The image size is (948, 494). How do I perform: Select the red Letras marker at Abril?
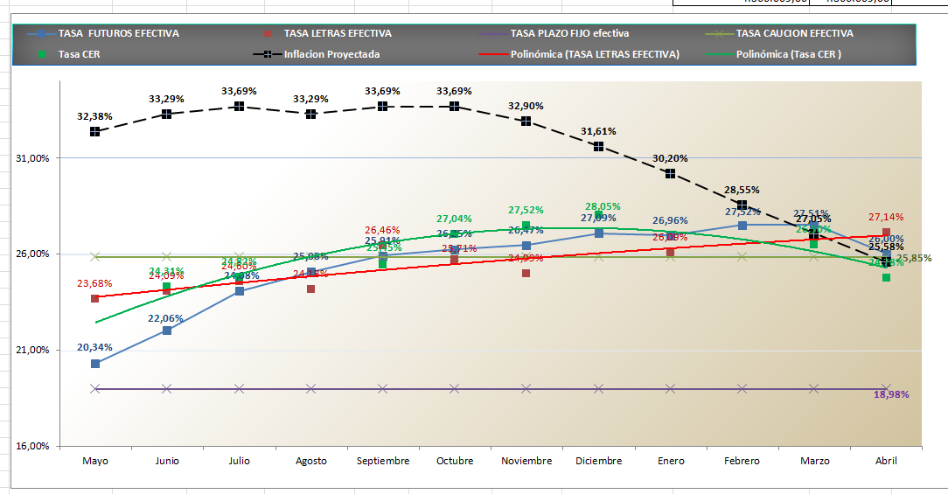click(x=886, y=233)
